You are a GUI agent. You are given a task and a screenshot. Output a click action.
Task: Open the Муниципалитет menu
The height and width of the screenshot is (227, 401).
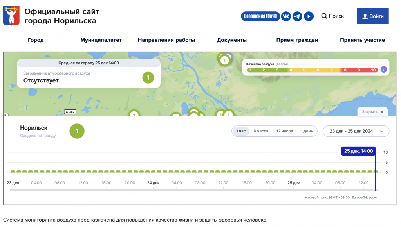[x=101, y=40]
